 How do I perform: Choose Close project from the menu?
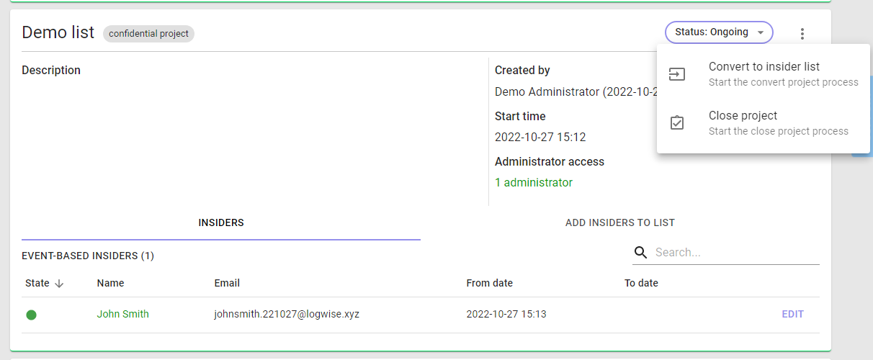pyautogui.click(x=765, y=123)
